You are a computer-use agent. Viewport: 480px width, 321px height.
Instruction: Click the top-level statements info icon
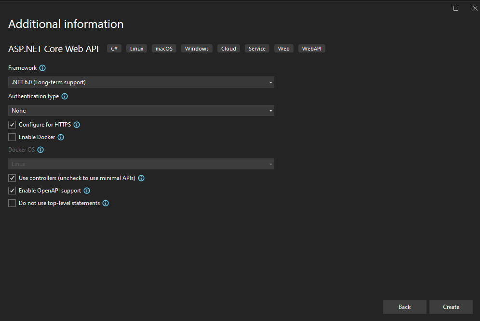click(x=106, y=203)
